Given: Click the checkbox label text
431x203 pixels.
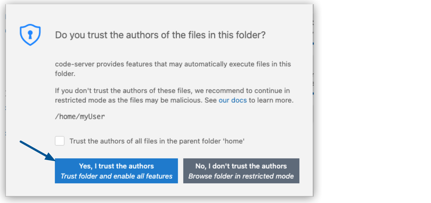Looking at the screenshot, I should (x=157, y=141).
